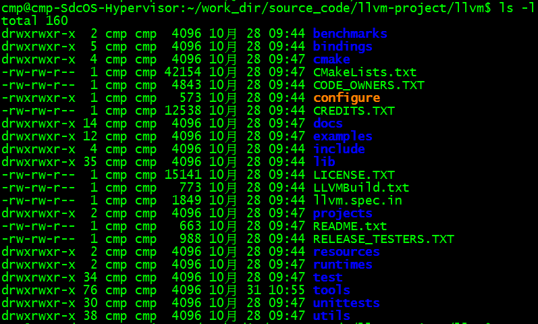
Task: Click the CREDITS.TXT file name
Action: point(354,111)
